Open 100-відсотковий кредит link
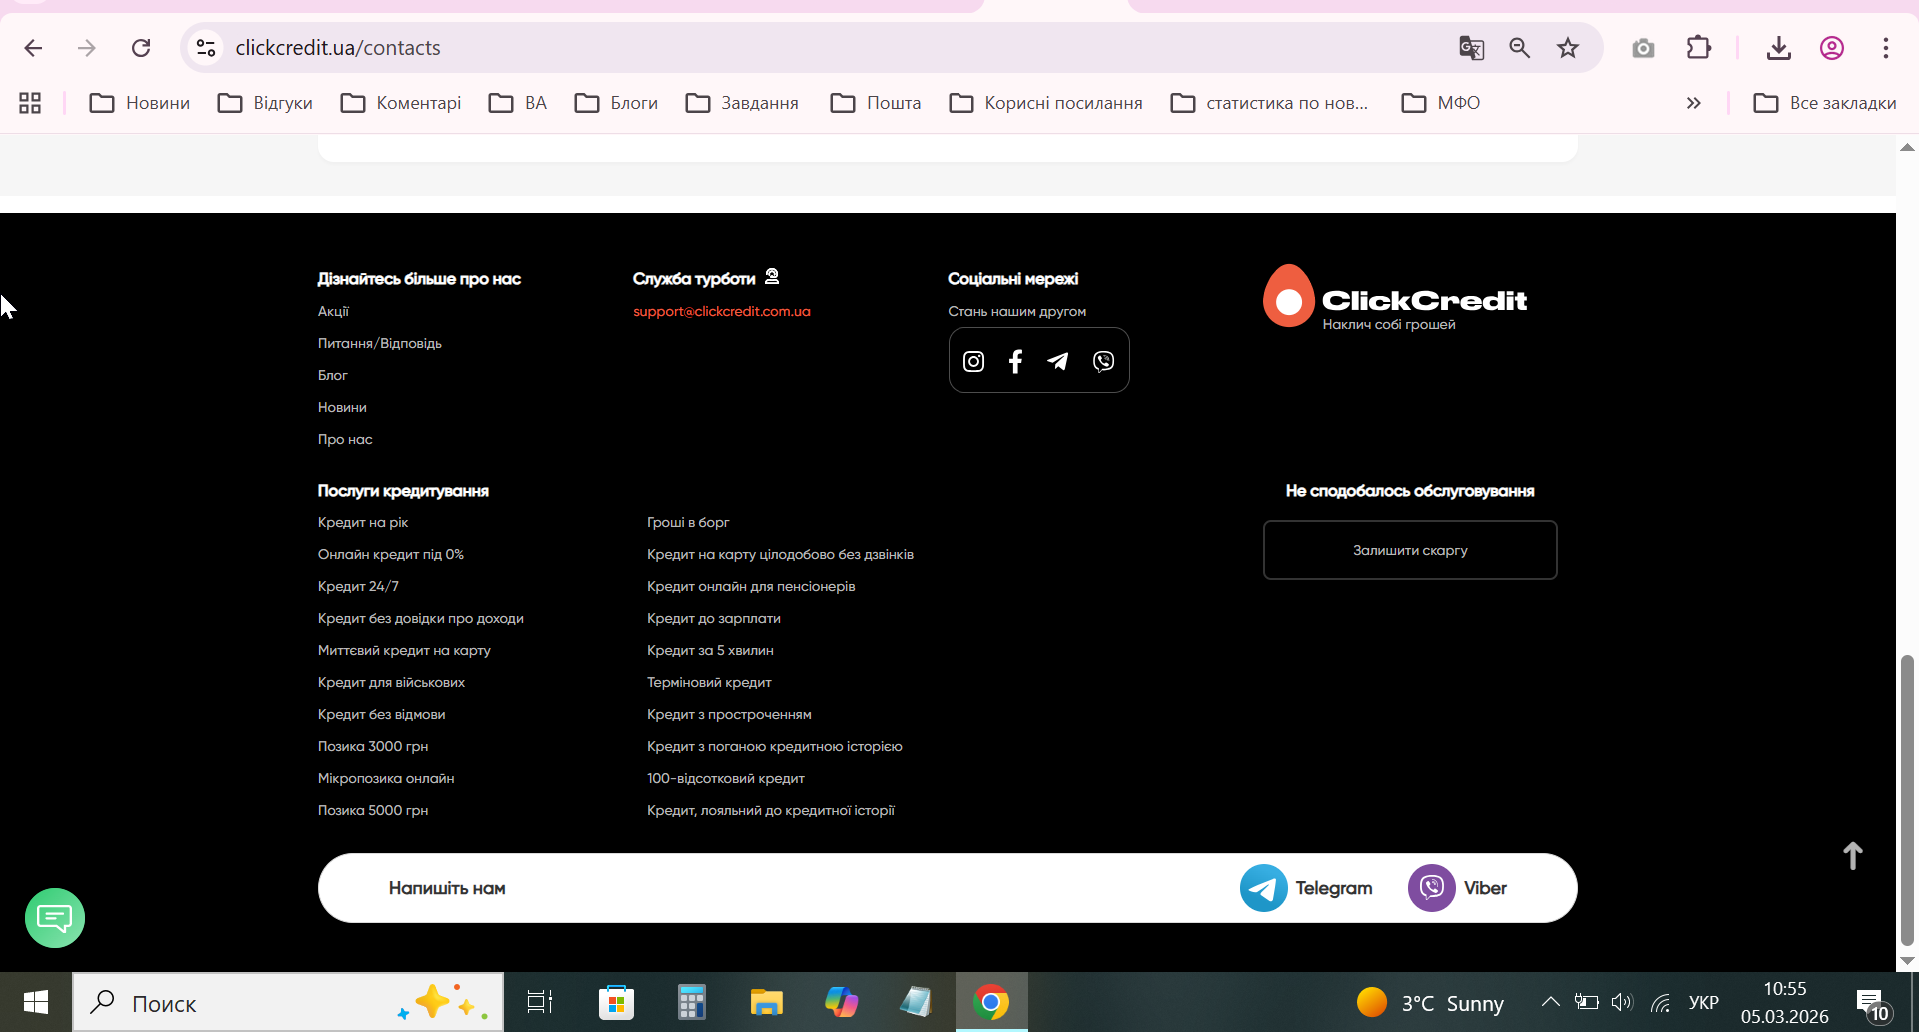The image size is (1919, 1032). tap(726, 778)
